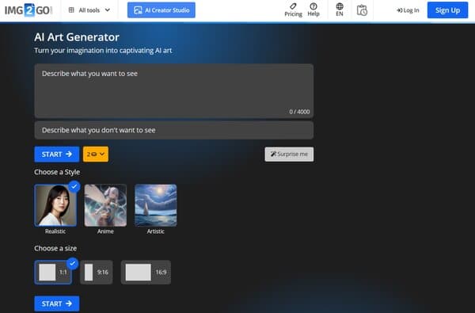Focus the 'Describe what you want to see' box
This screenshot has width=475, height=313.
pos(174,90)
